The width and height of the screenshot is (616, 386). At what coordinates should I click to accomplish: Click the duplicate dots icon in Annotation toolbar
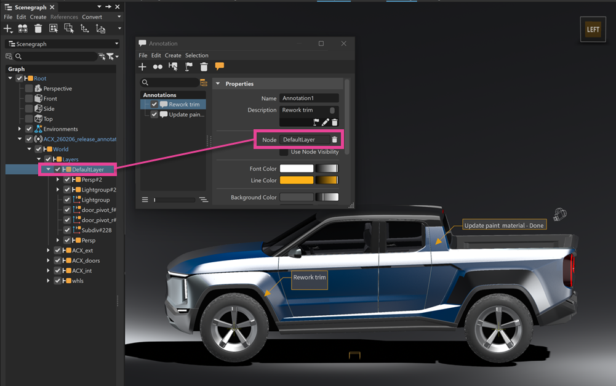(x=158, y=67)
